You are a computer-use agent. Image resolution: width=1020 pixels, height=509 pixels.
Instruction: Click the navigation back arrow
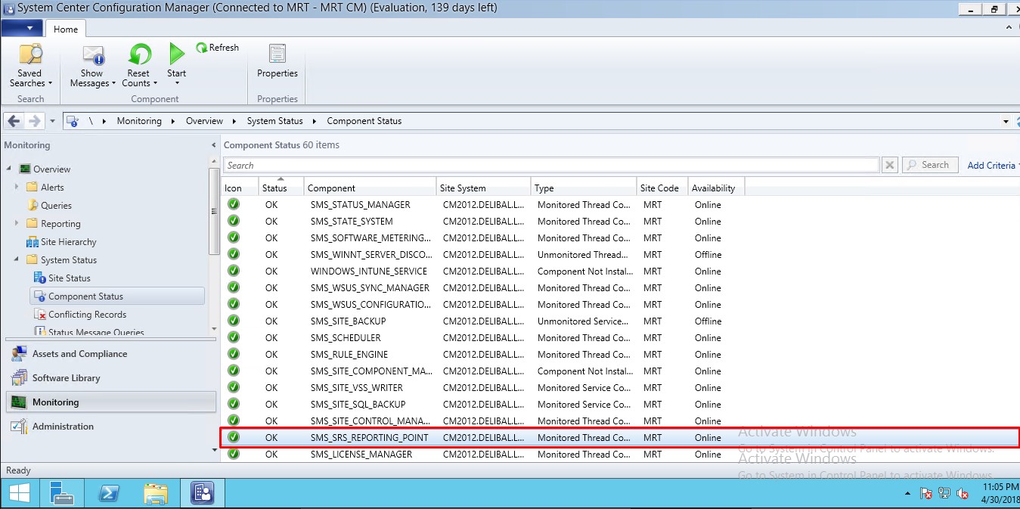click(14, 121)
